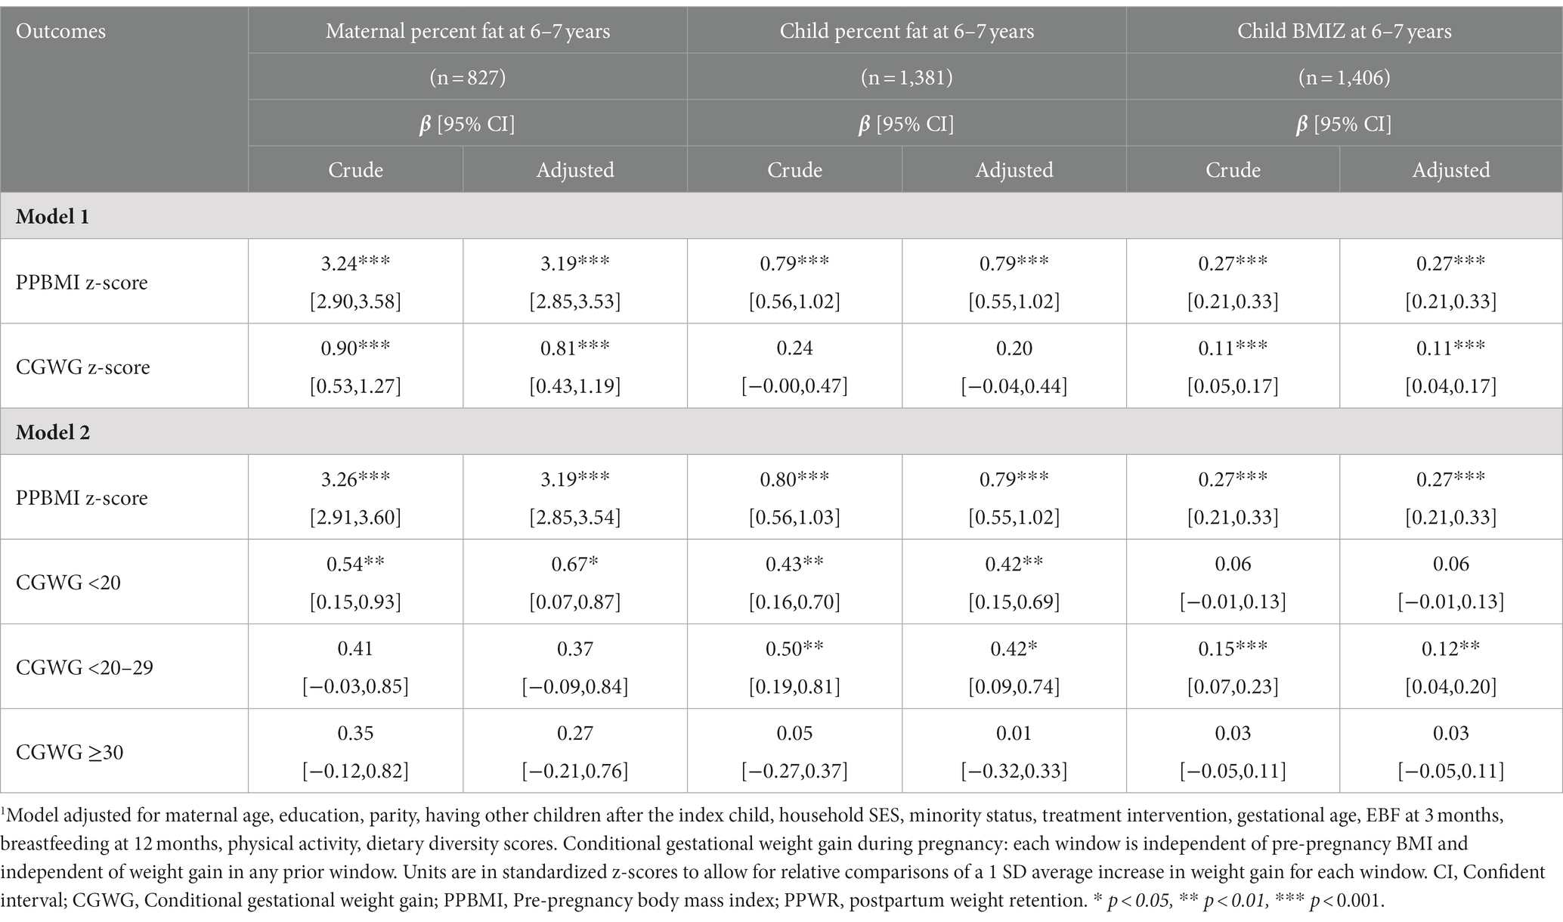Select the CGWG z-score row label
This screenshot has width=1563, height=922.
[82, 367]
